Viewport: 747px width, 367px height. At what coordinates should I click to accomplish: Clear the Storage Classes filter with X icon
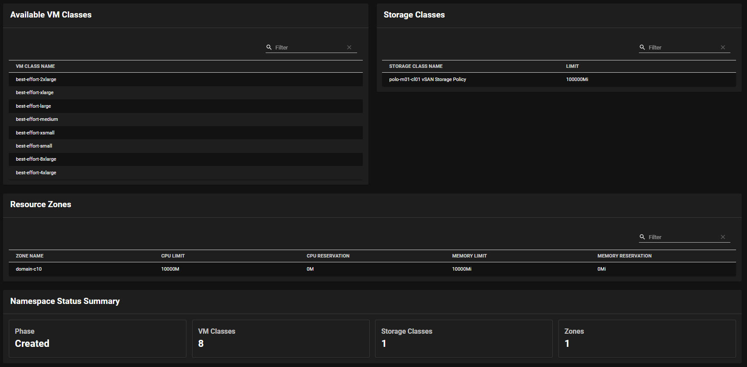tap(723, 47)
